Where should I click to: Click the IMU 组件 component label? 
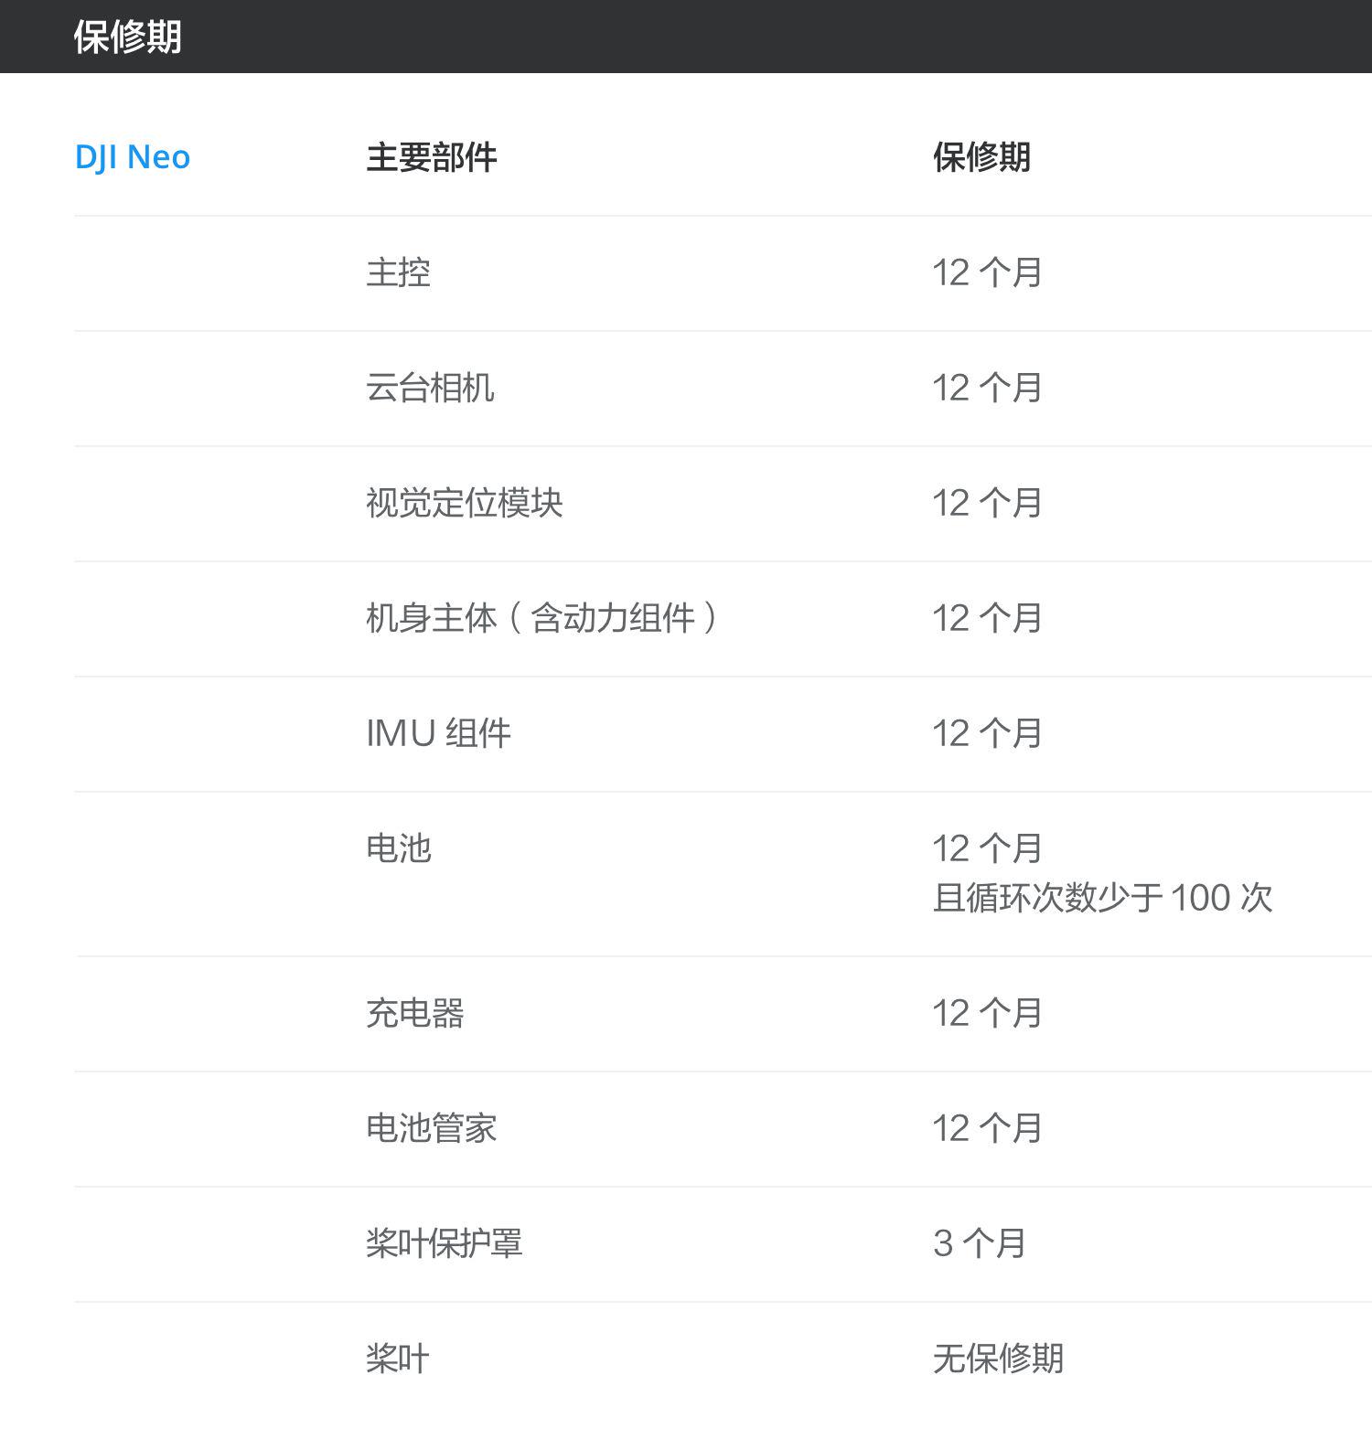438,733
